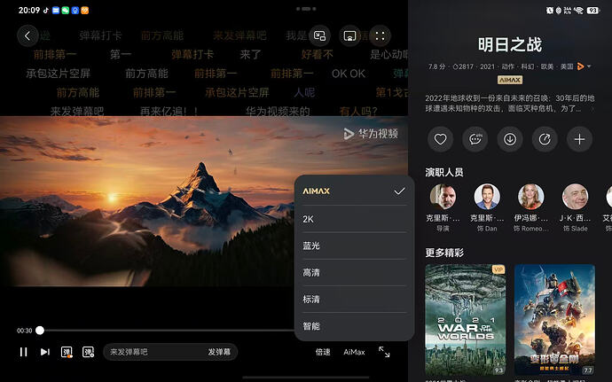Open 2021 War of the Worlds poster
Image resolution: width=612 pixels, height=382 pixels.
coord(466,320)
